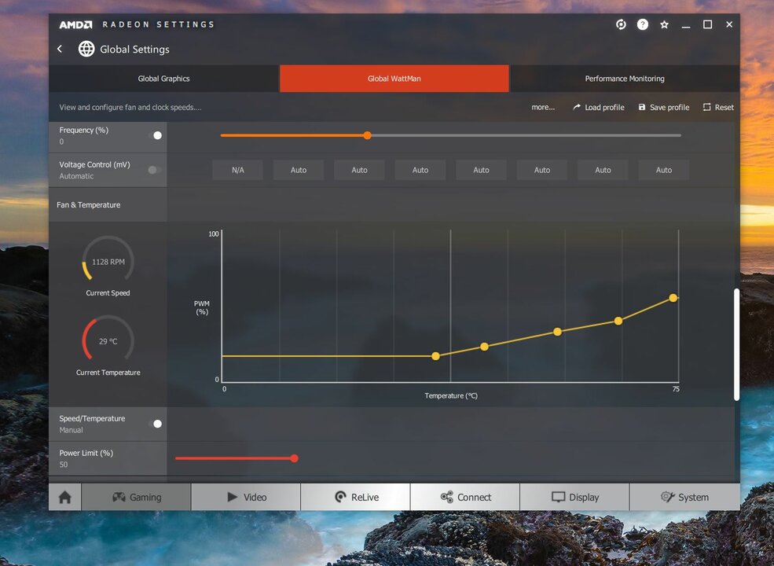Go back using the back arrow
Image resolution: width=774 pixels, height=566 pixels.
coord(60,49)
